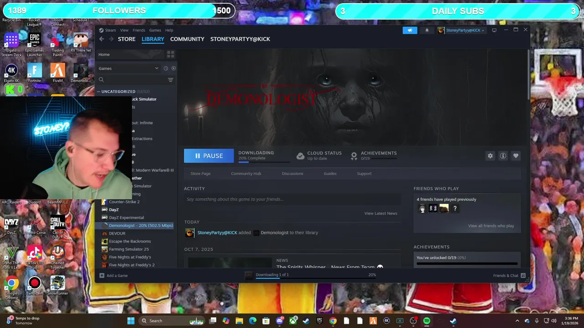Open Demonologist Guides link
The height and width of the screenshot is (328, 584).
click(x=330, y=174)
